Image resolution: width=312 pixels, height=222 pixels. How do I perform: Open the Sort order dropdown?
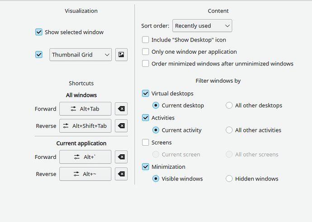[x=202, y=26]
